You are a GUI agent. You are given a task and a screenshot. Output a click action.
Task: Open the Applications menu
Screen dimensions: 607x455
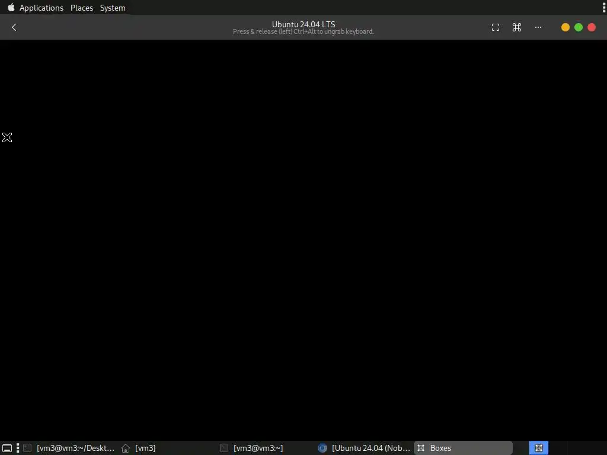point(41,8)
